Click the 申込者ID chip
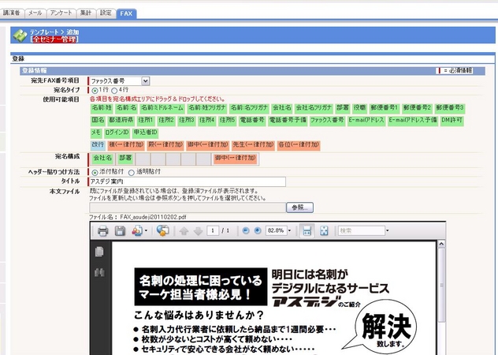Image resolution: width=498 pixels, height=355 pixels. click(x=145, y=133)
